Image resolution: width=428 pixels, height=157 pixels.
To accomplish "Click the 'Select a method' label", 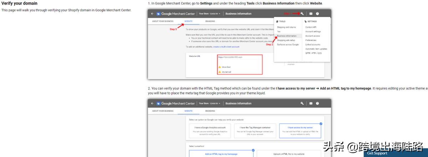I will coord(196,146).
